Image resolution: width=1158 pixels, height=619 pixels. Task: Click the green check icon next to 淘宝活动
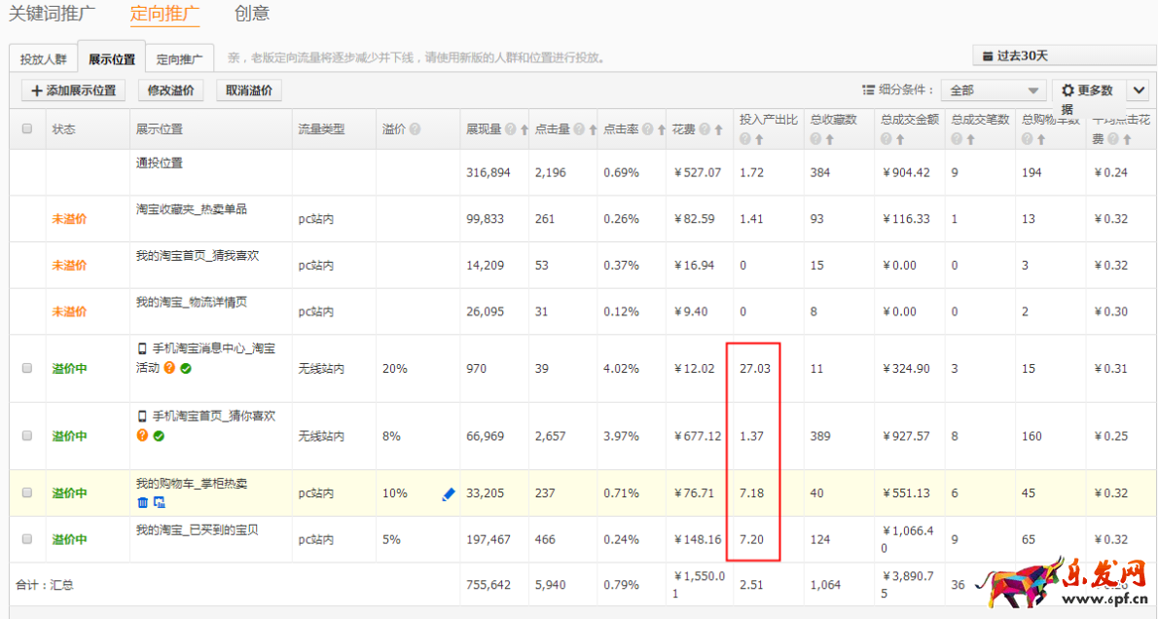(x=187, y=368)
